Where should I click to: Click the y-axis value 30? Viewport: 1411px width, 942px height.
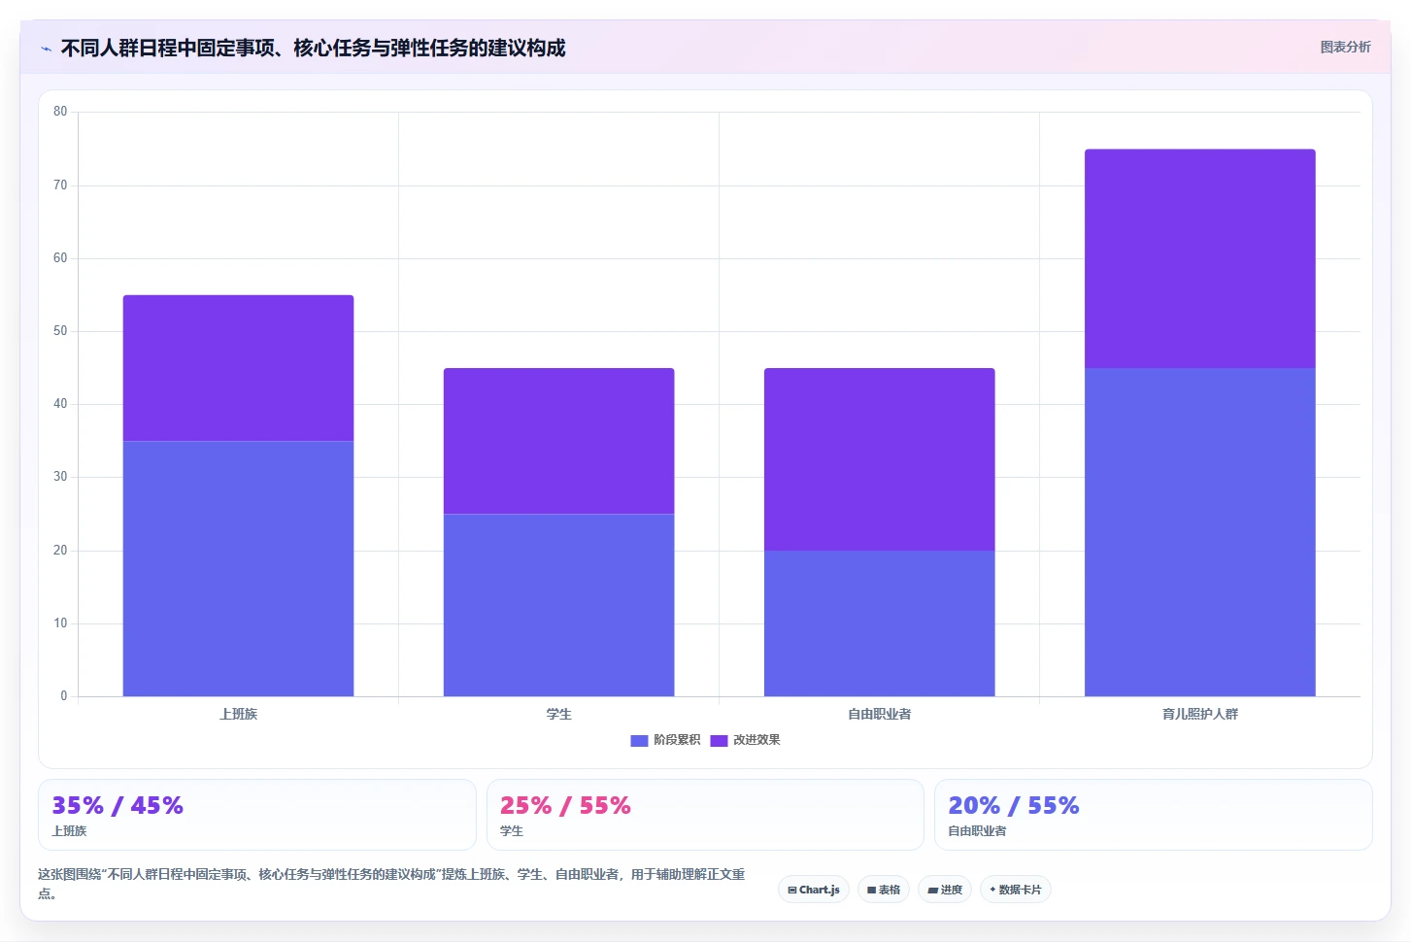(60, 477)
